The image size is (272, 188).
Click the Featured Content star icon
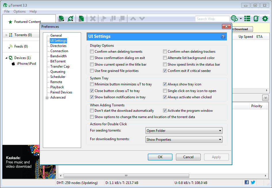[10, 22]
